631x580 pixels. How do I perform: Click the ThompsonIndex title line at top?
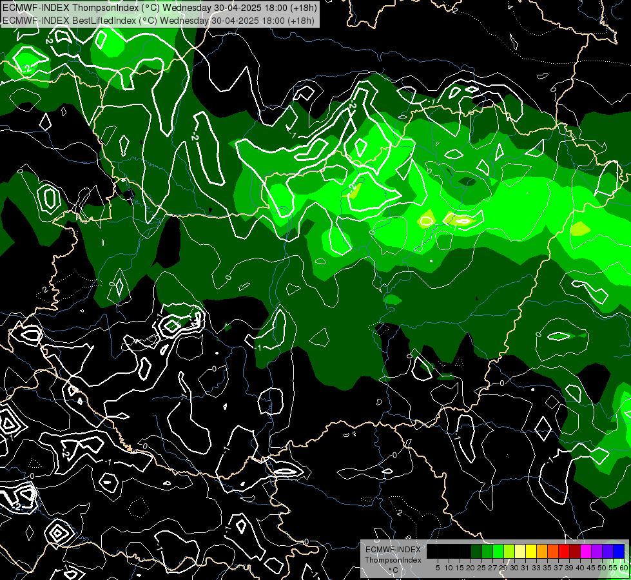[160, 7]
